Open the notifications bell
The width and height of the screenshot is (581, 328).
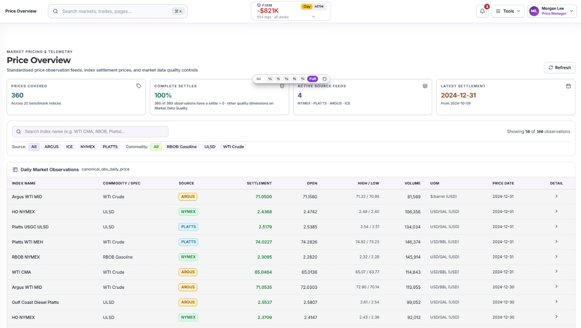coord(482,11)
